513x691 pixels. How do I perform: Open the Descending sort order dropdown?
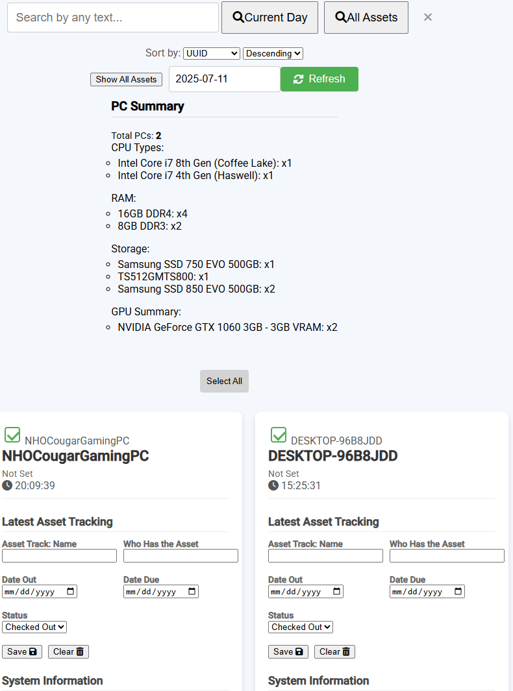click(273, 53)
